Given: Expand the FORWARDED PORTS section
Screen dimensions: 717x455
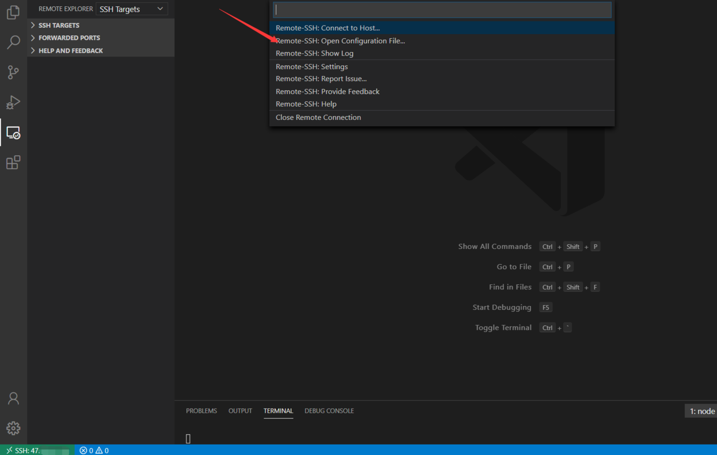Looking at the screenshot, I should click(x=101, y=38).
